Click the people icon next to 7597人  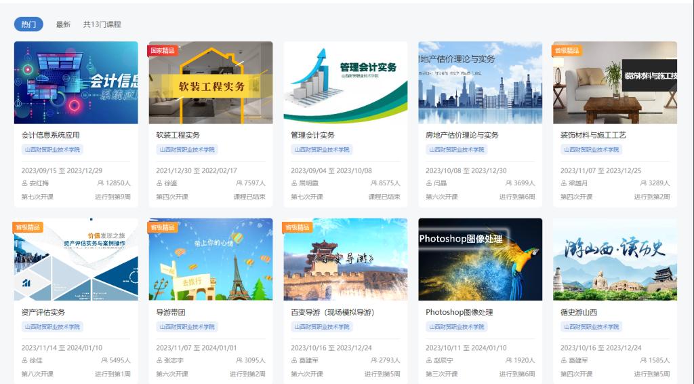[239, 183]
